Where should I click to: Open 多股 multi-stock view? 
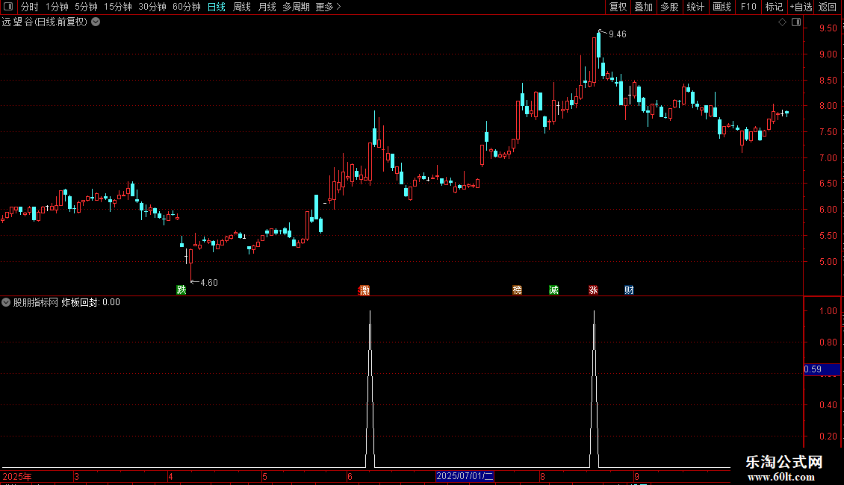pyautogui.click(x=669, y=7)
